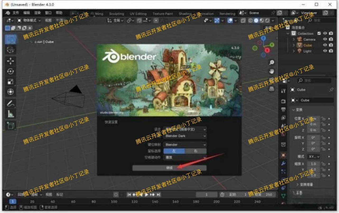The width and height of the screenshot is (339, 213).
Task: Open the Output properties tab
Action: click(283, 109)
